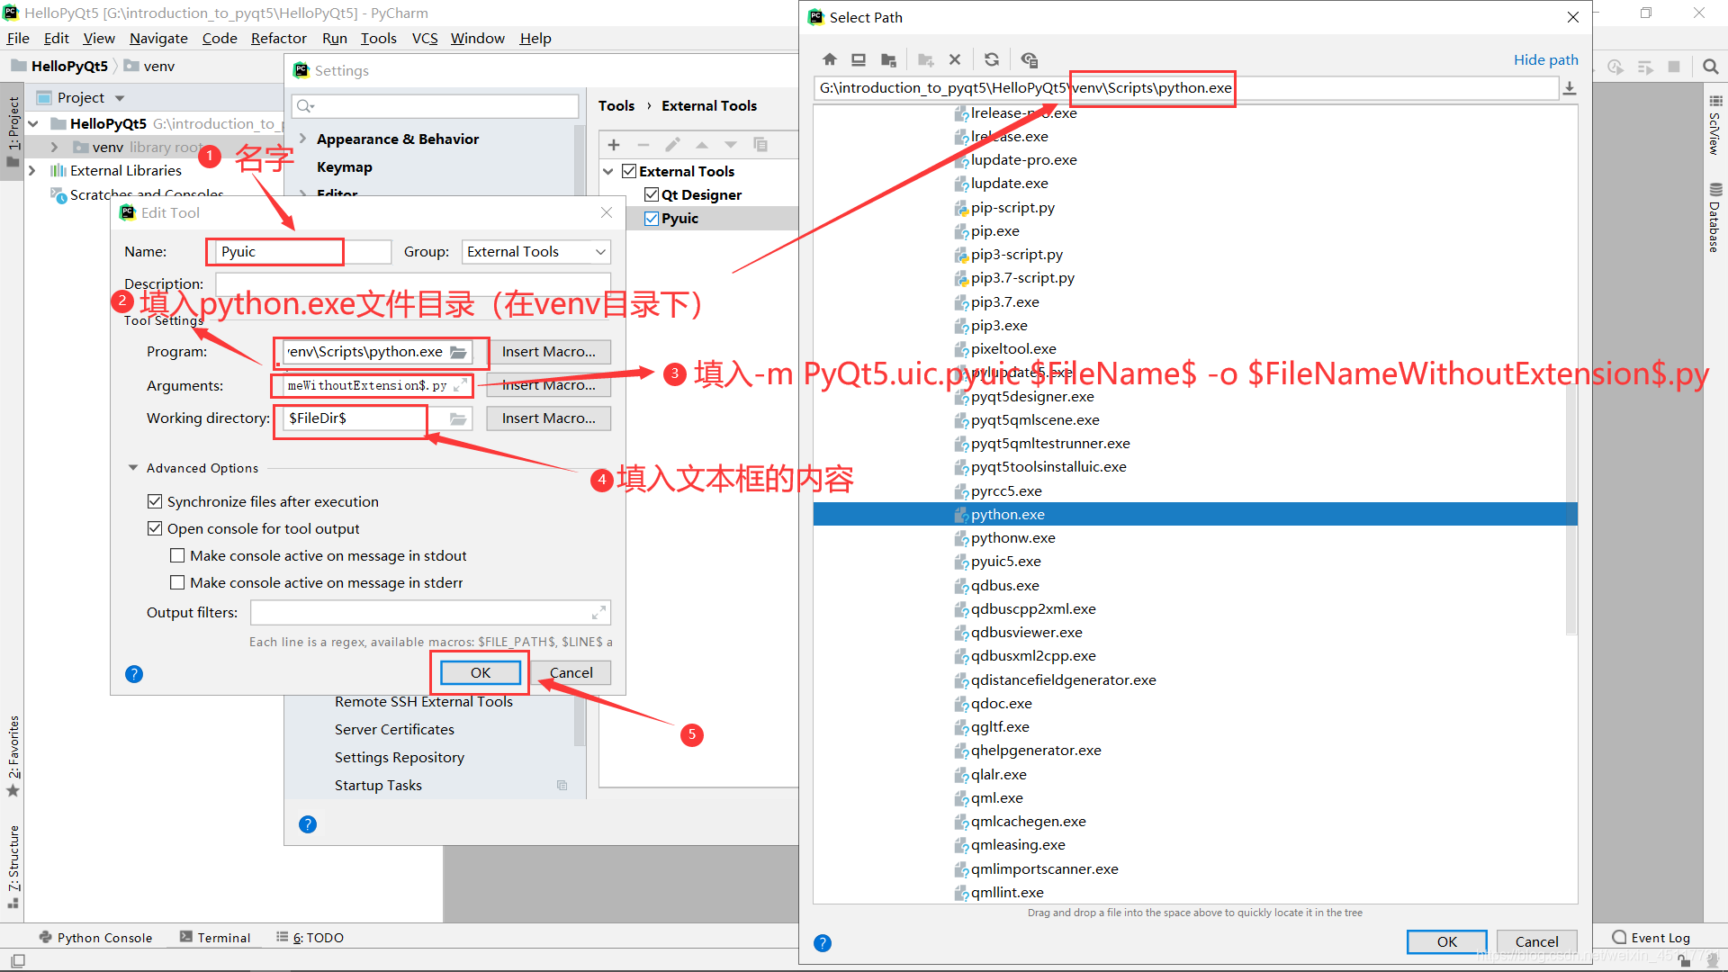Click the browse folder icon in Program field
1728x972 pixels.
point(458,352)
